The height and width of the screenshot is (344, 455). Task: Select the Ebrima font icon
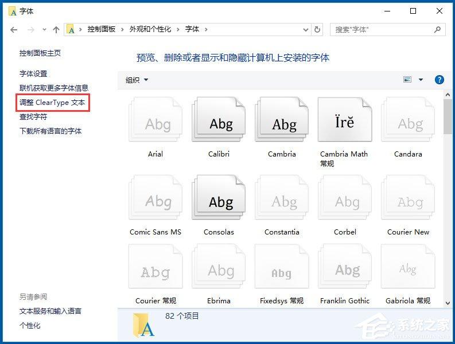pyautogui.click(x=219, y=266)
